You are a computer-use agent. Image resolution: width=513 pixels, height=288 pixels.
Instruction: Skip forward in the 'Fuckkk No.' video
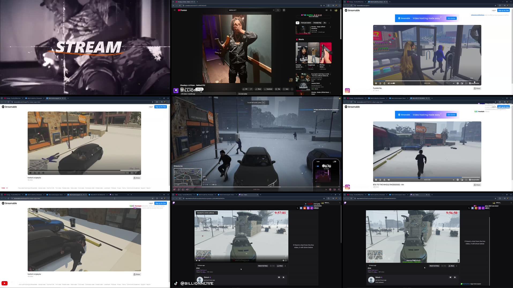click(384, 83)
